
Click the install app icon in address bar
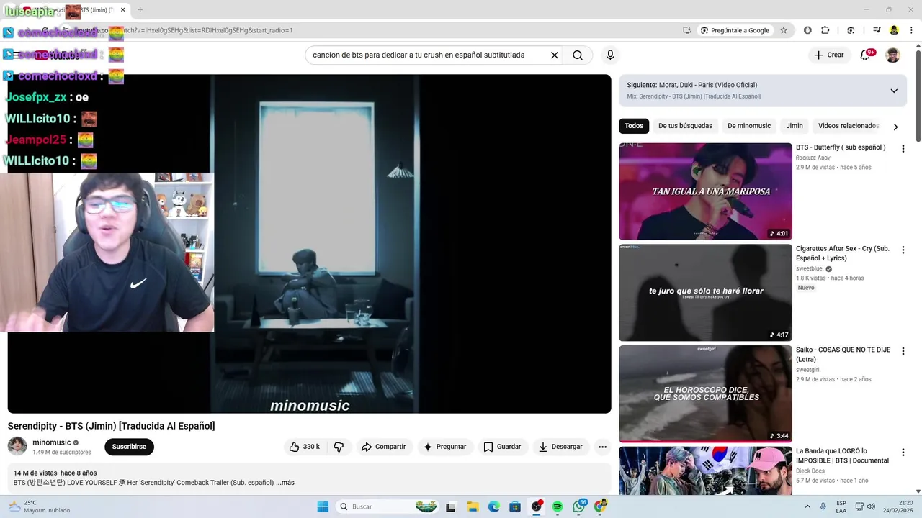(687, 30)
